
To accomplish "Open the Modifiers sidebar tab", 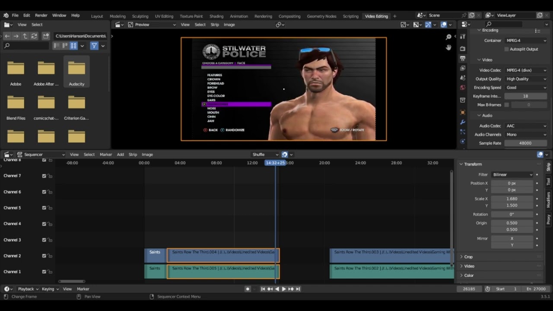I will (x=549, y=200).
